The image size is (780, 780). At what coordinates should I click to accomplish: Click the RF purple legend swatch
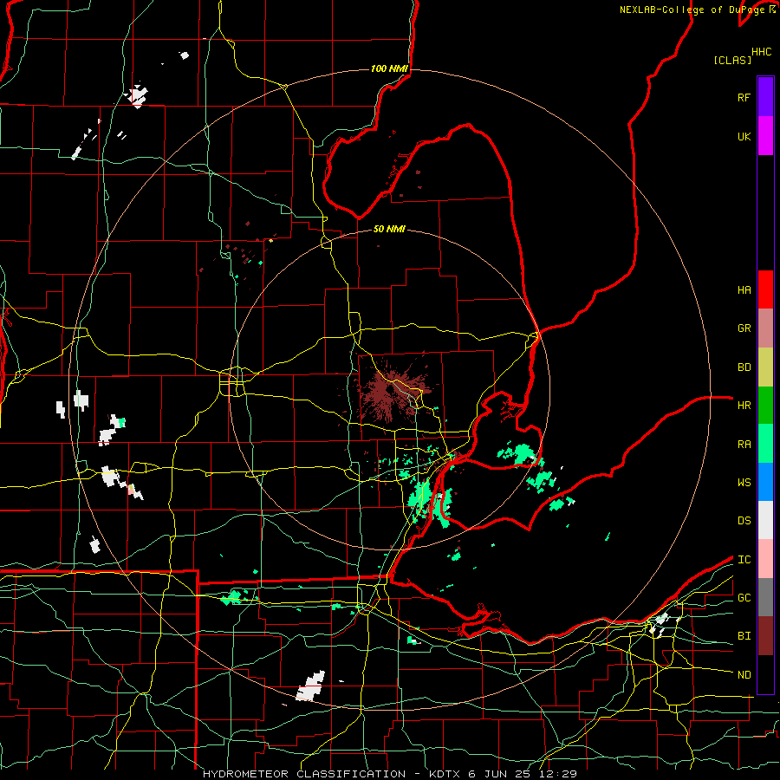[x=765, y=97]
